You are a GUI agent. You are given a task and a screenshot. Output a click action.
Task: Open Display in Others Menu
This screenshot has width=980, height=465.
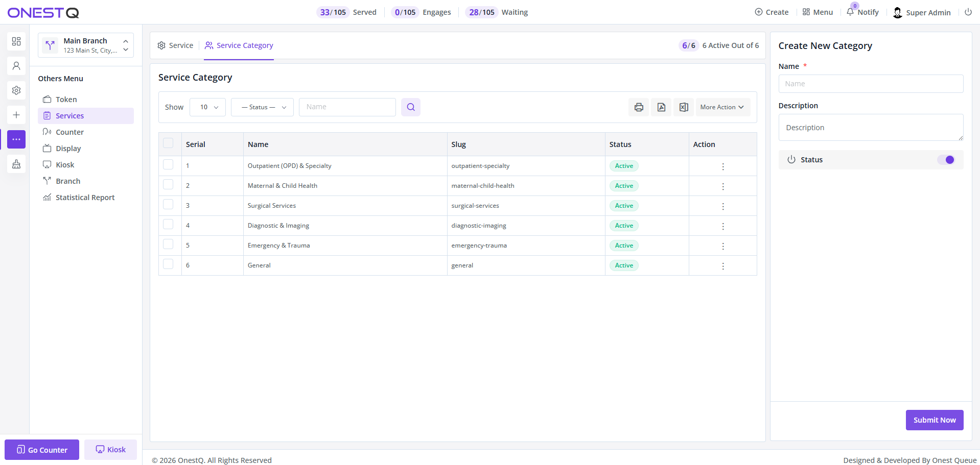[86, 149]
